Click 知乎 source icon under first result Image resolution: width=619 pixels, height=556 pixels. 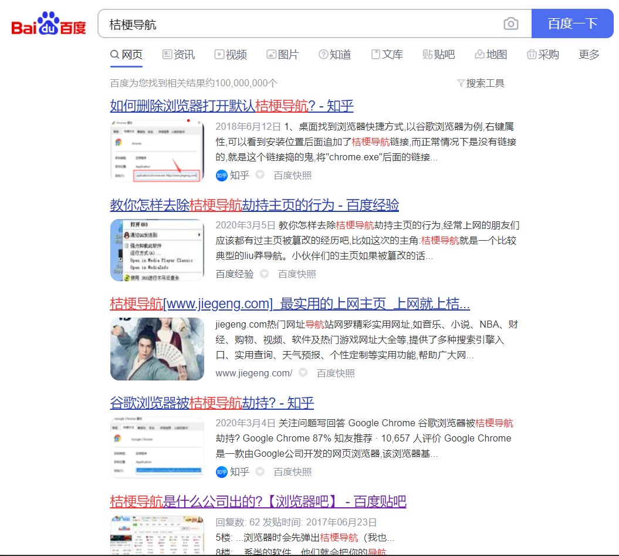[x=221, y=176]
